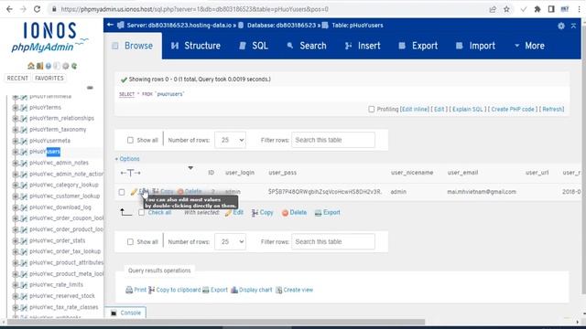Toggle the lower Show all checkbox

coord(130,242)
